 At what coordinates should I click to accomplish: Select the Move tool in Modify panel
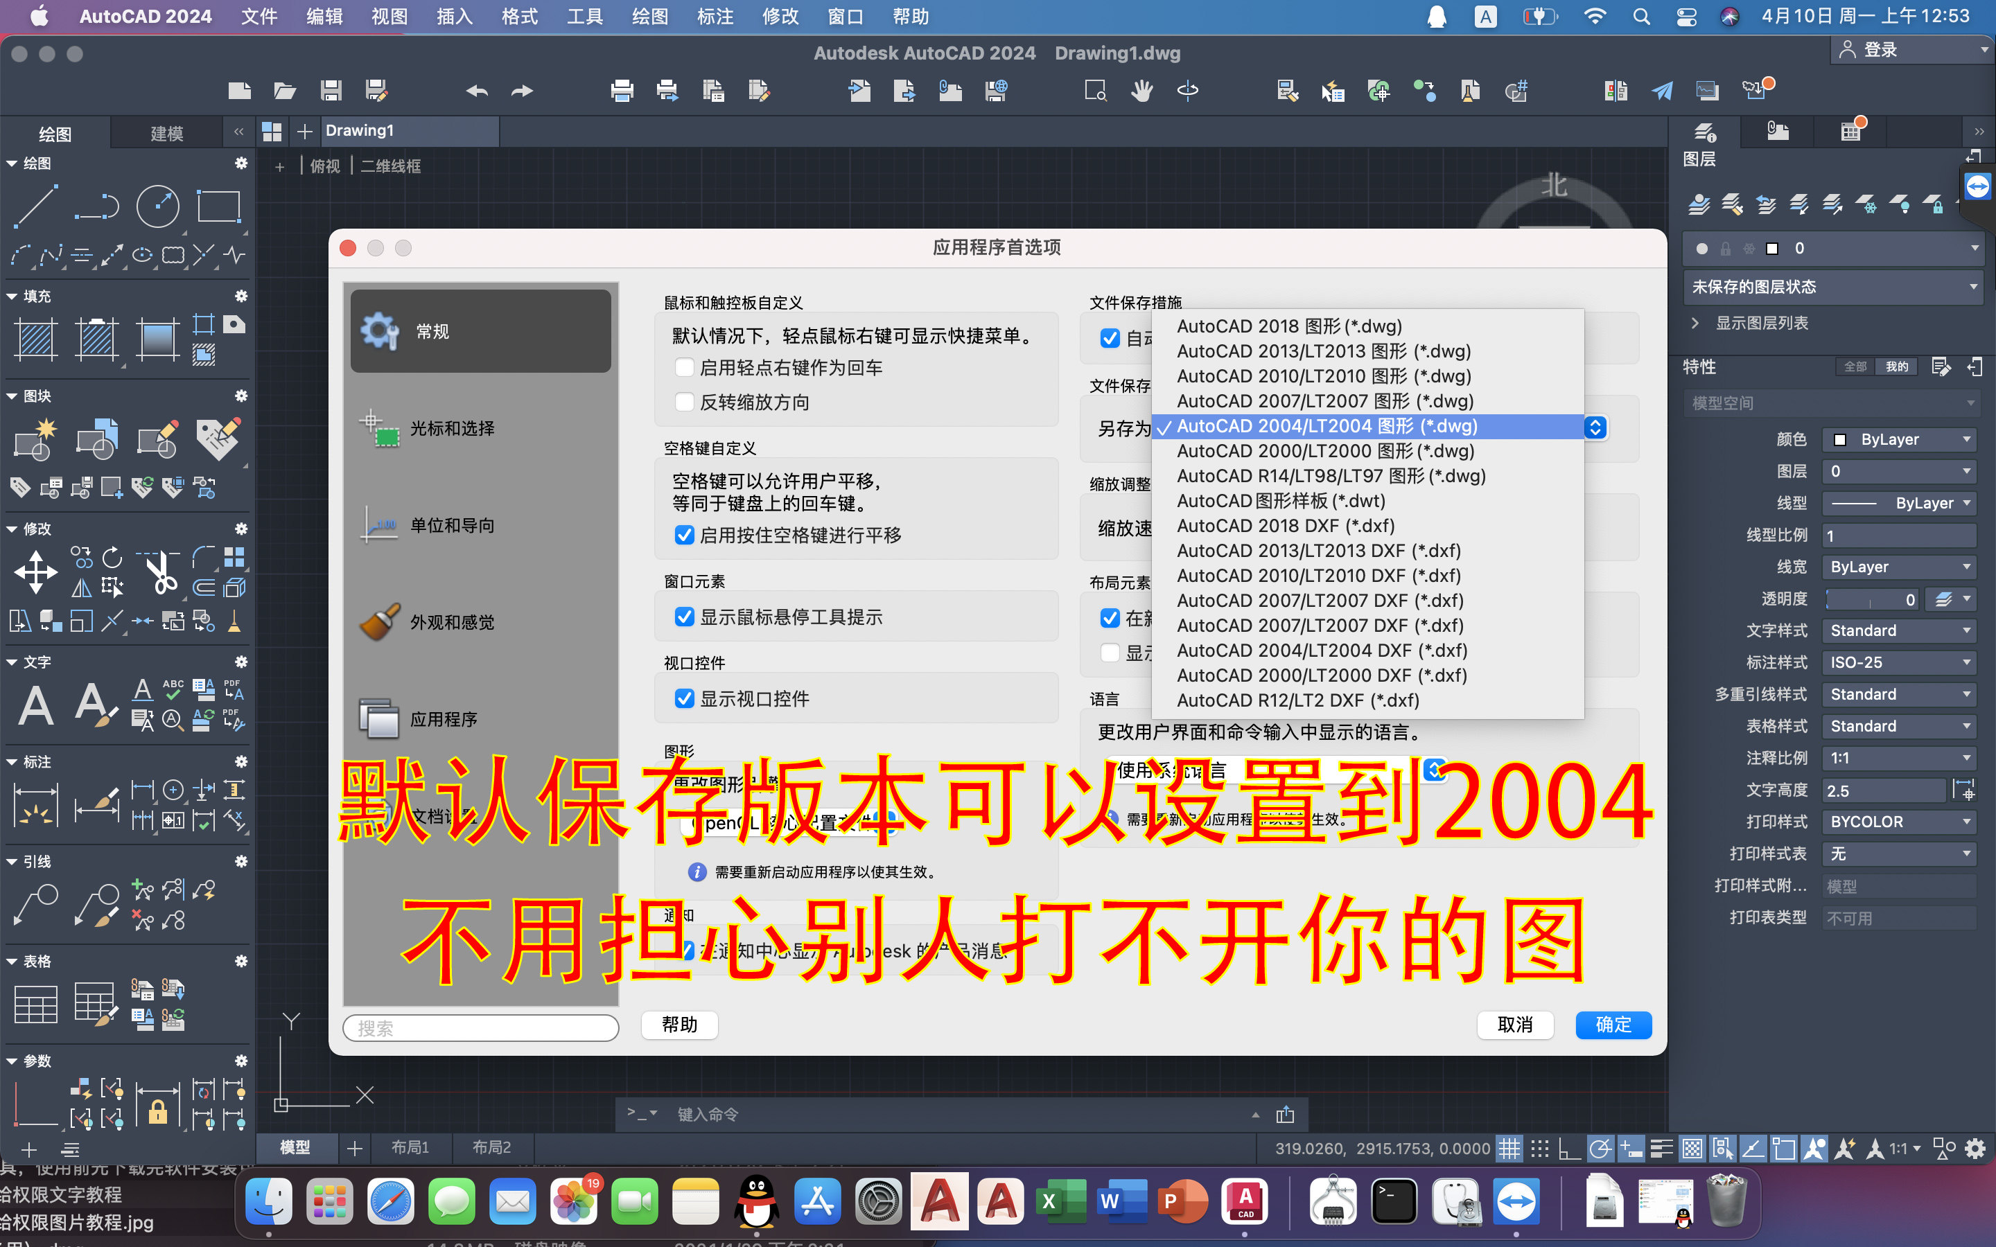(x=36, y=572)
